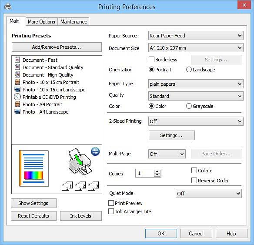Open the Paper Source dropdown
Viewport: 254px width, 245px height.
196,36
